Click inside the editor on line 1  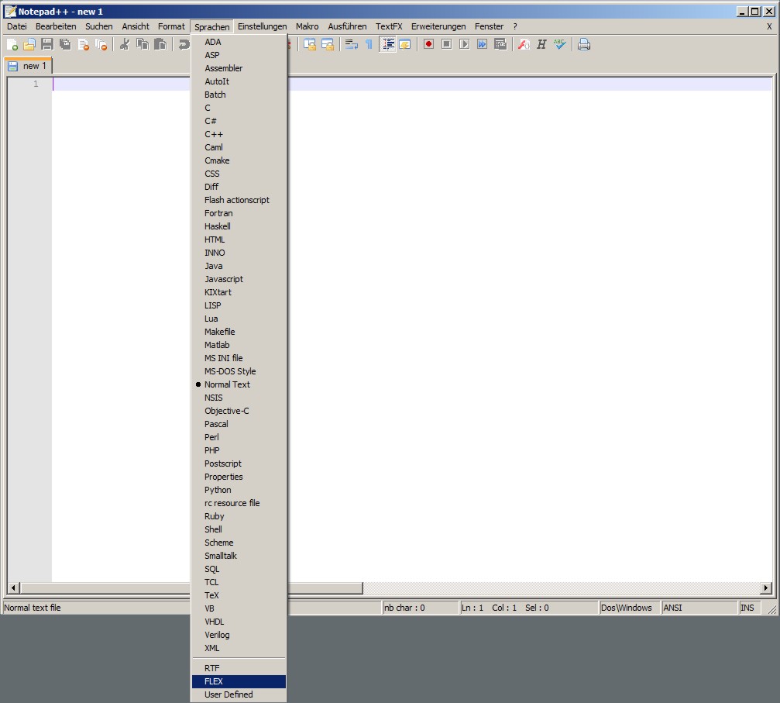tap(412, 84)
